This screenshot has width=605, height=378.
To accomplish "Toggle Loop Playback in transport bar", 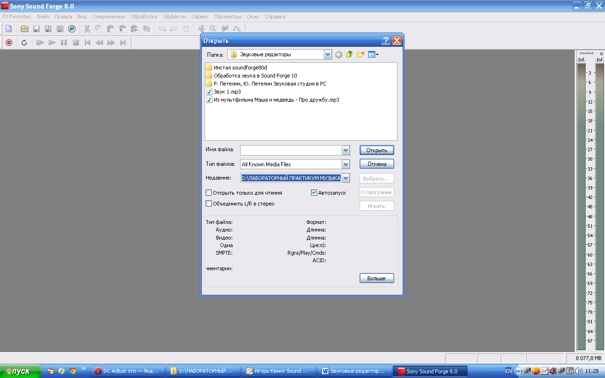I will (x=24, y=43).
